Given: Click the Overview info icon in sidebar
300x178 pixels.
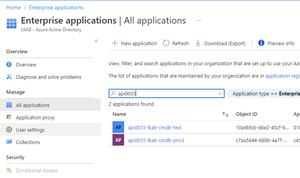Looking at the screenshot, I should pyautogui.click(x=9, y=64).
